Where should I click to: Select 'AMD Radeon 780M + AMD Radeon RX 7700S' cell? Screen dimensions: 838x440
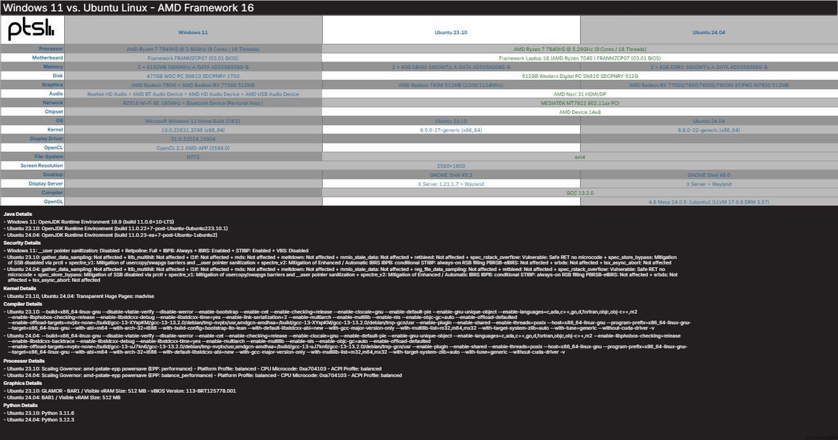[193, 85]
